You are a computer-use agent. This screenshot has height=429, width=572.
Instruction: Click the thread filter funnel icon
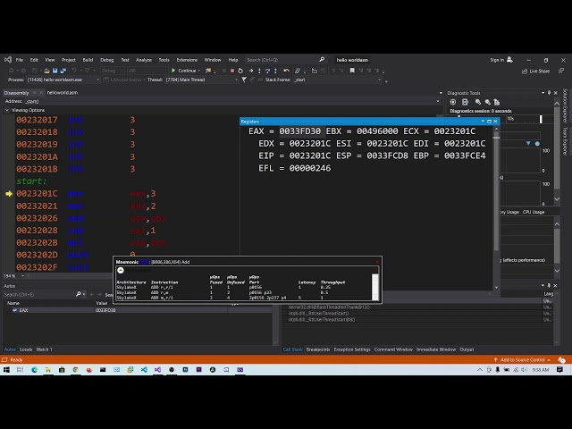[x=244, y=80]
